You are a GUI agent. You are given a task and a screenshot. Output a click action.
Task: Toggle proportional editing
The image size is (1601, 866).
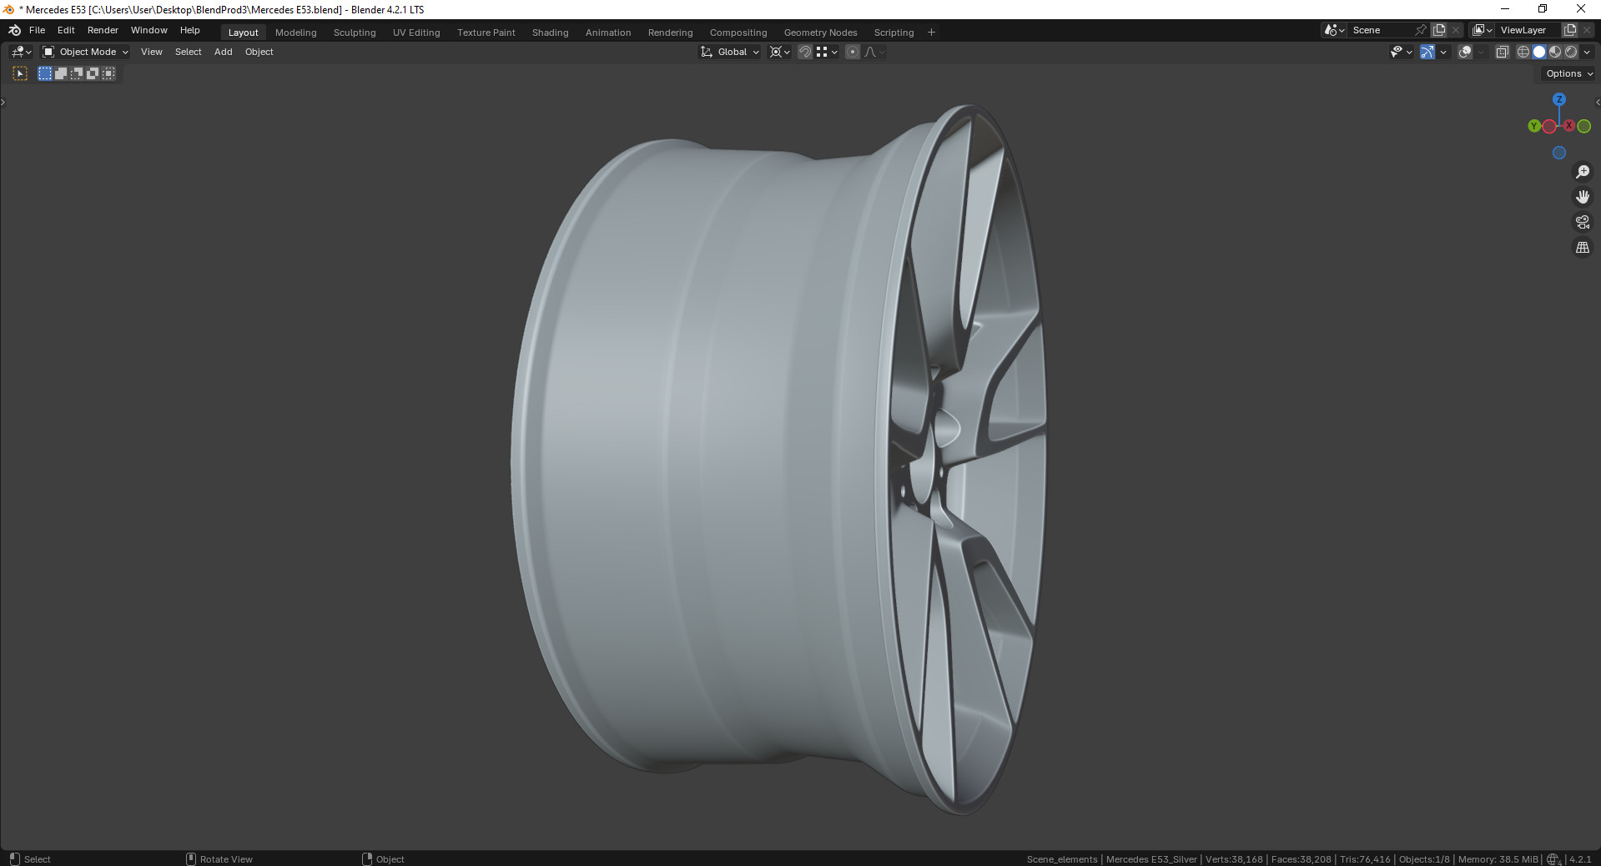click(x=853, y=52)
